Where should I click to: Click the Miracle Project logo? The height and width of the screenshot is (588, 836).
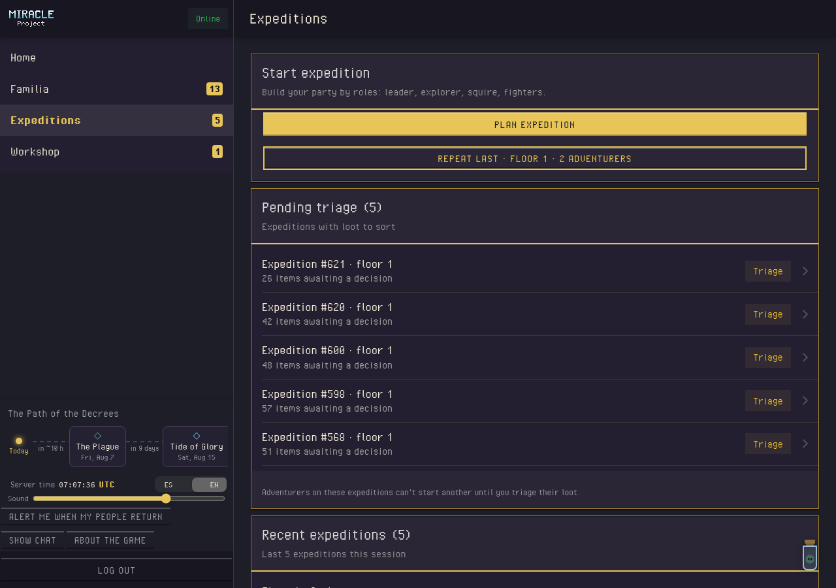point(31,18)
